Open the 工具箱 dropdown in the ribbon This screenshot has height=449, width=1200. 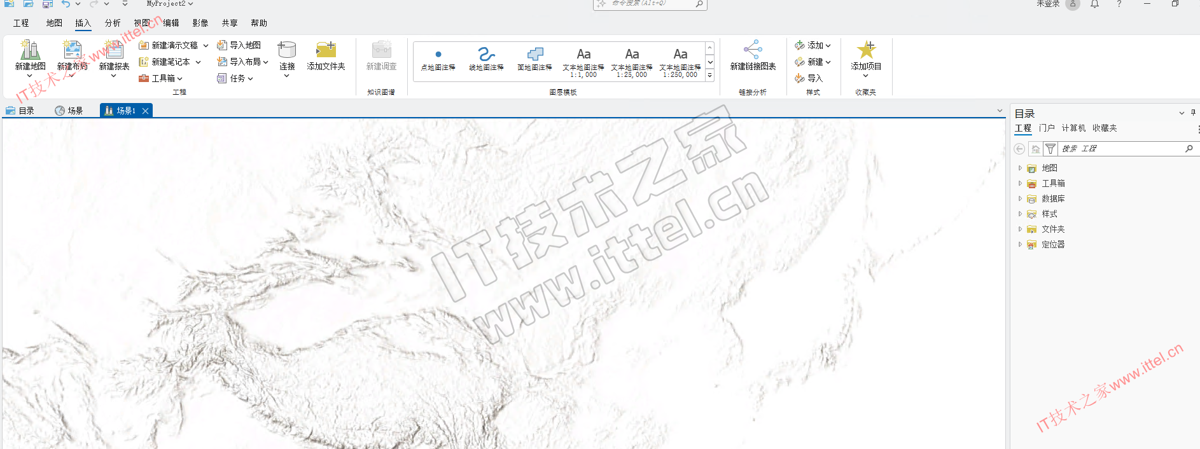[x=180, y=79]
